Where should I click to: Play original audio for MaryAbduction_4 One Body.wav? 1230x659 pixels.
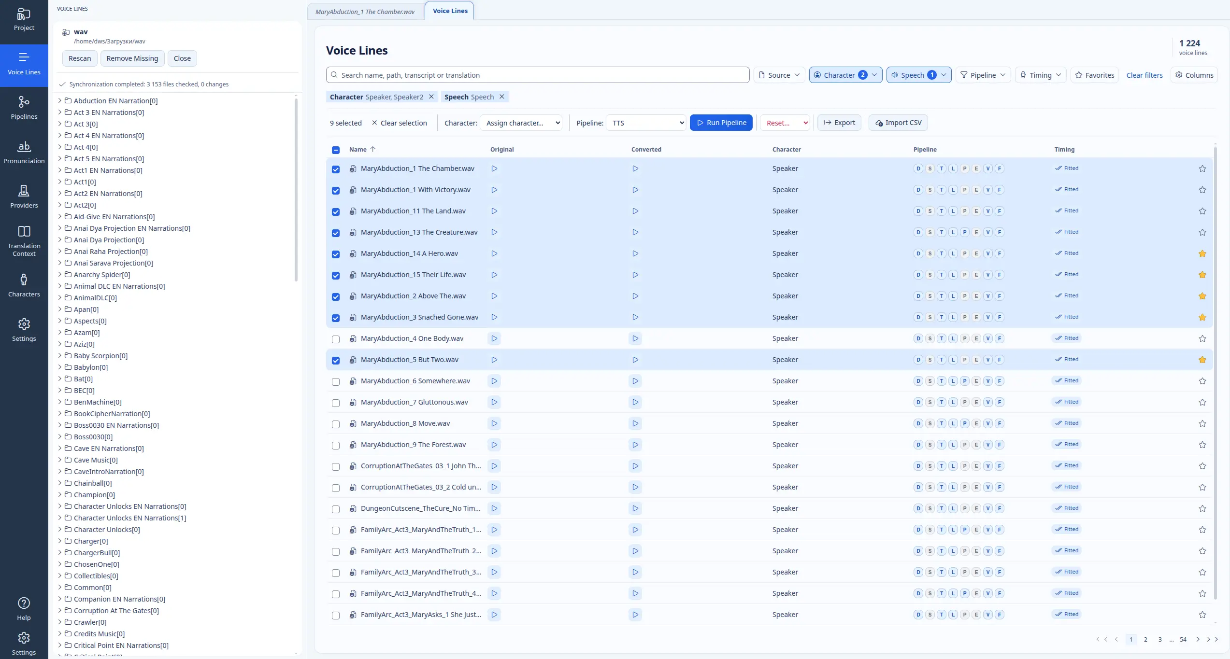[494, 338]
